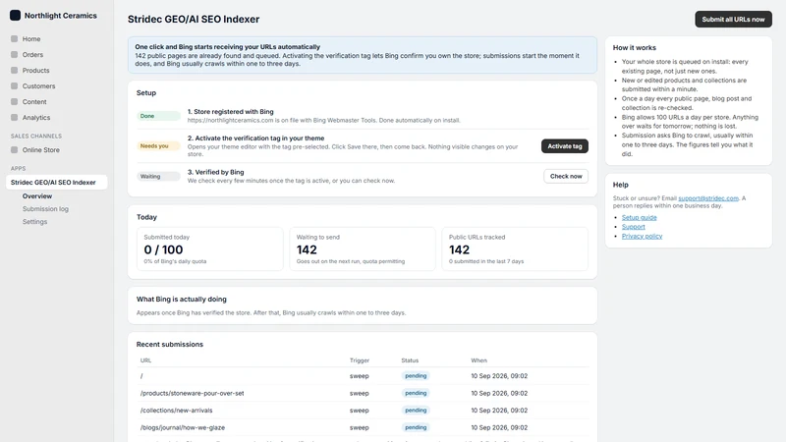This screenshot has width=786, height=442.
Task: Open the app Settings sub-page
Action: pos(34,222)
